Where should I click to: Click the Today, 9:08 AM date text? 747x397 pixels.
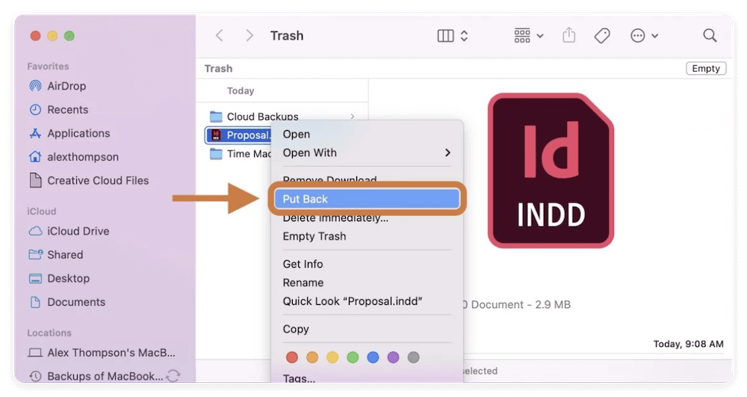689,344
